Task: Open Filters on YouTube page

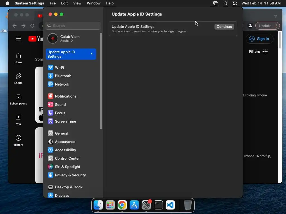Action: (x=258, y=52)
